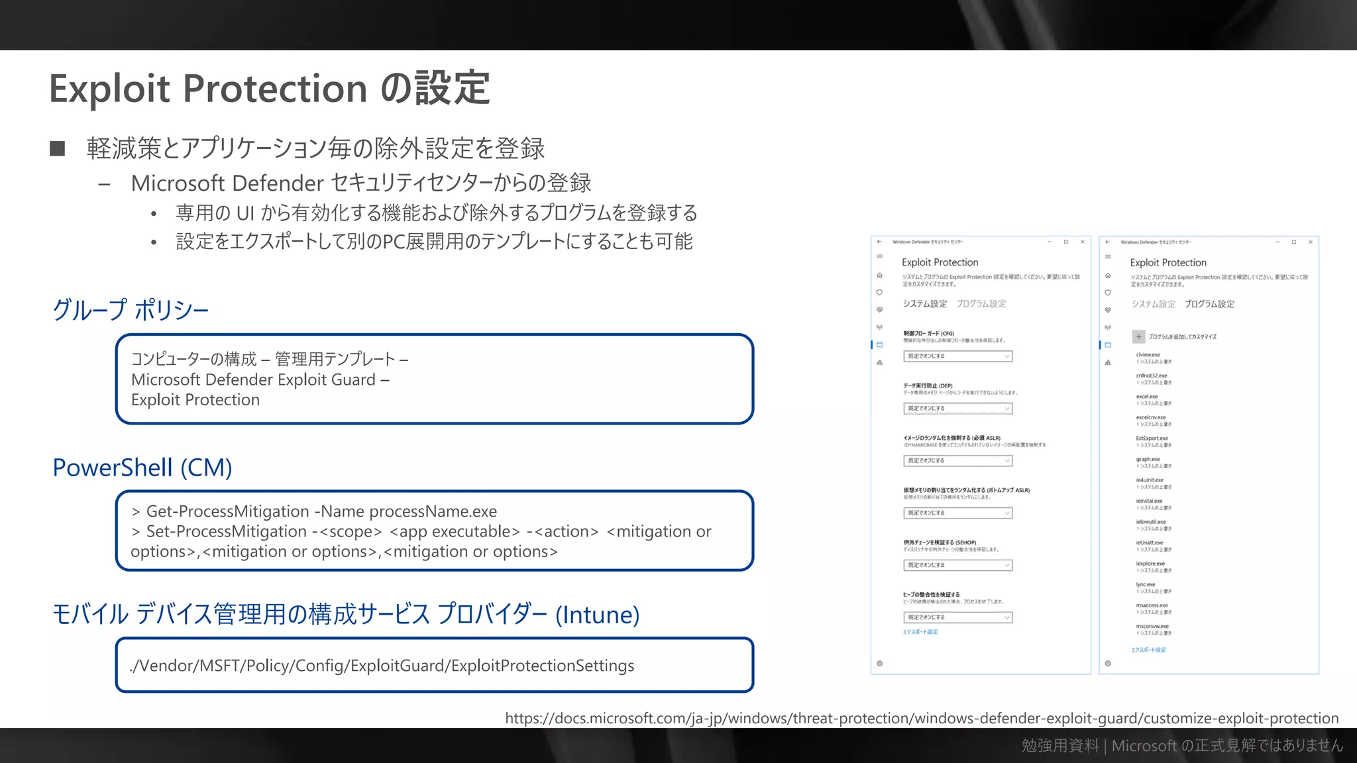
Task: Click plus icon to add program
Action: tap(1138, 336)
